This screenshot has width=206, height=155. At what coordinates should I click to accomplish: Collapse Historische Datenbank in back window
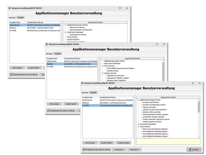click(x=65, y=32)
